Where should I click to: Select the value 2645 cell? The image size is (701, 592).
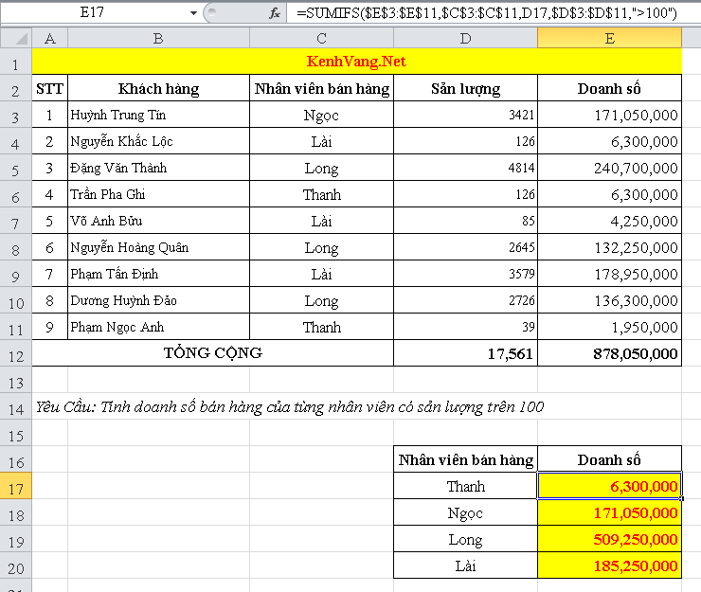click(465, 247)
